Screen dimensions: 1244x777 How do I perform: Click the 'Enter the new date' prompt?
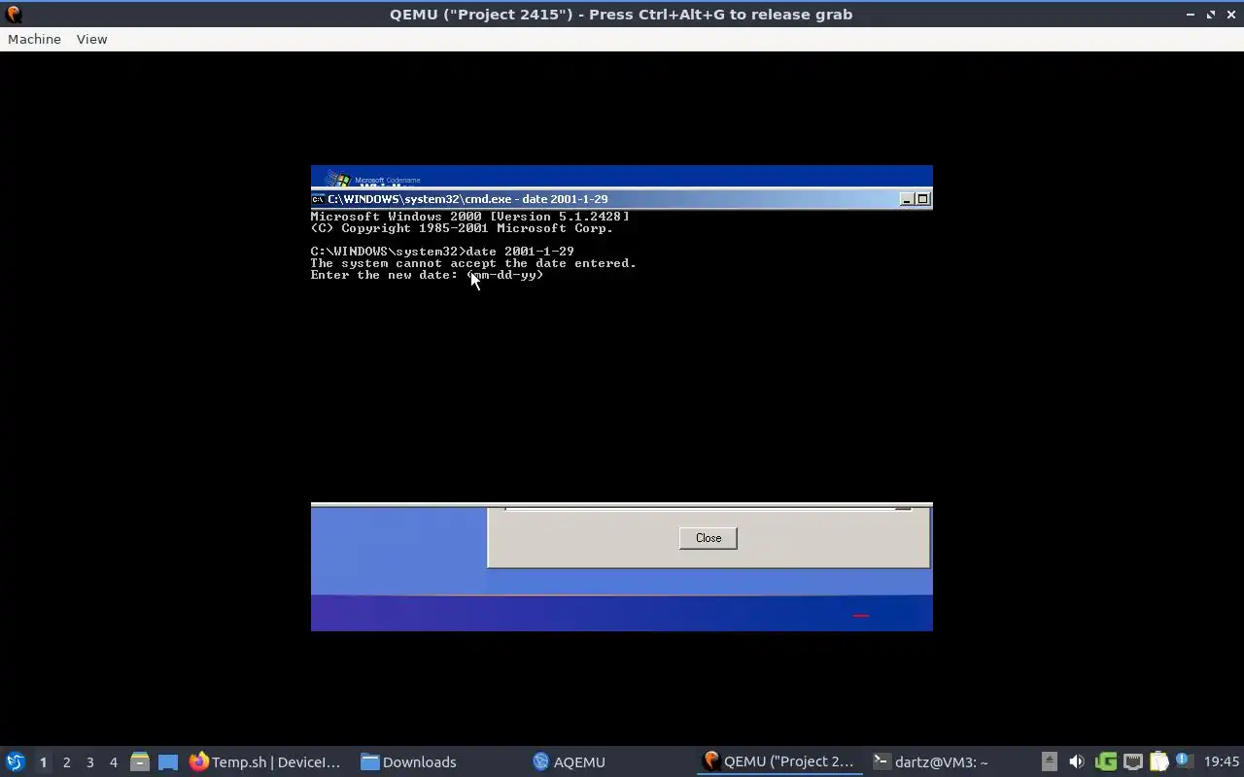[427, 275]
